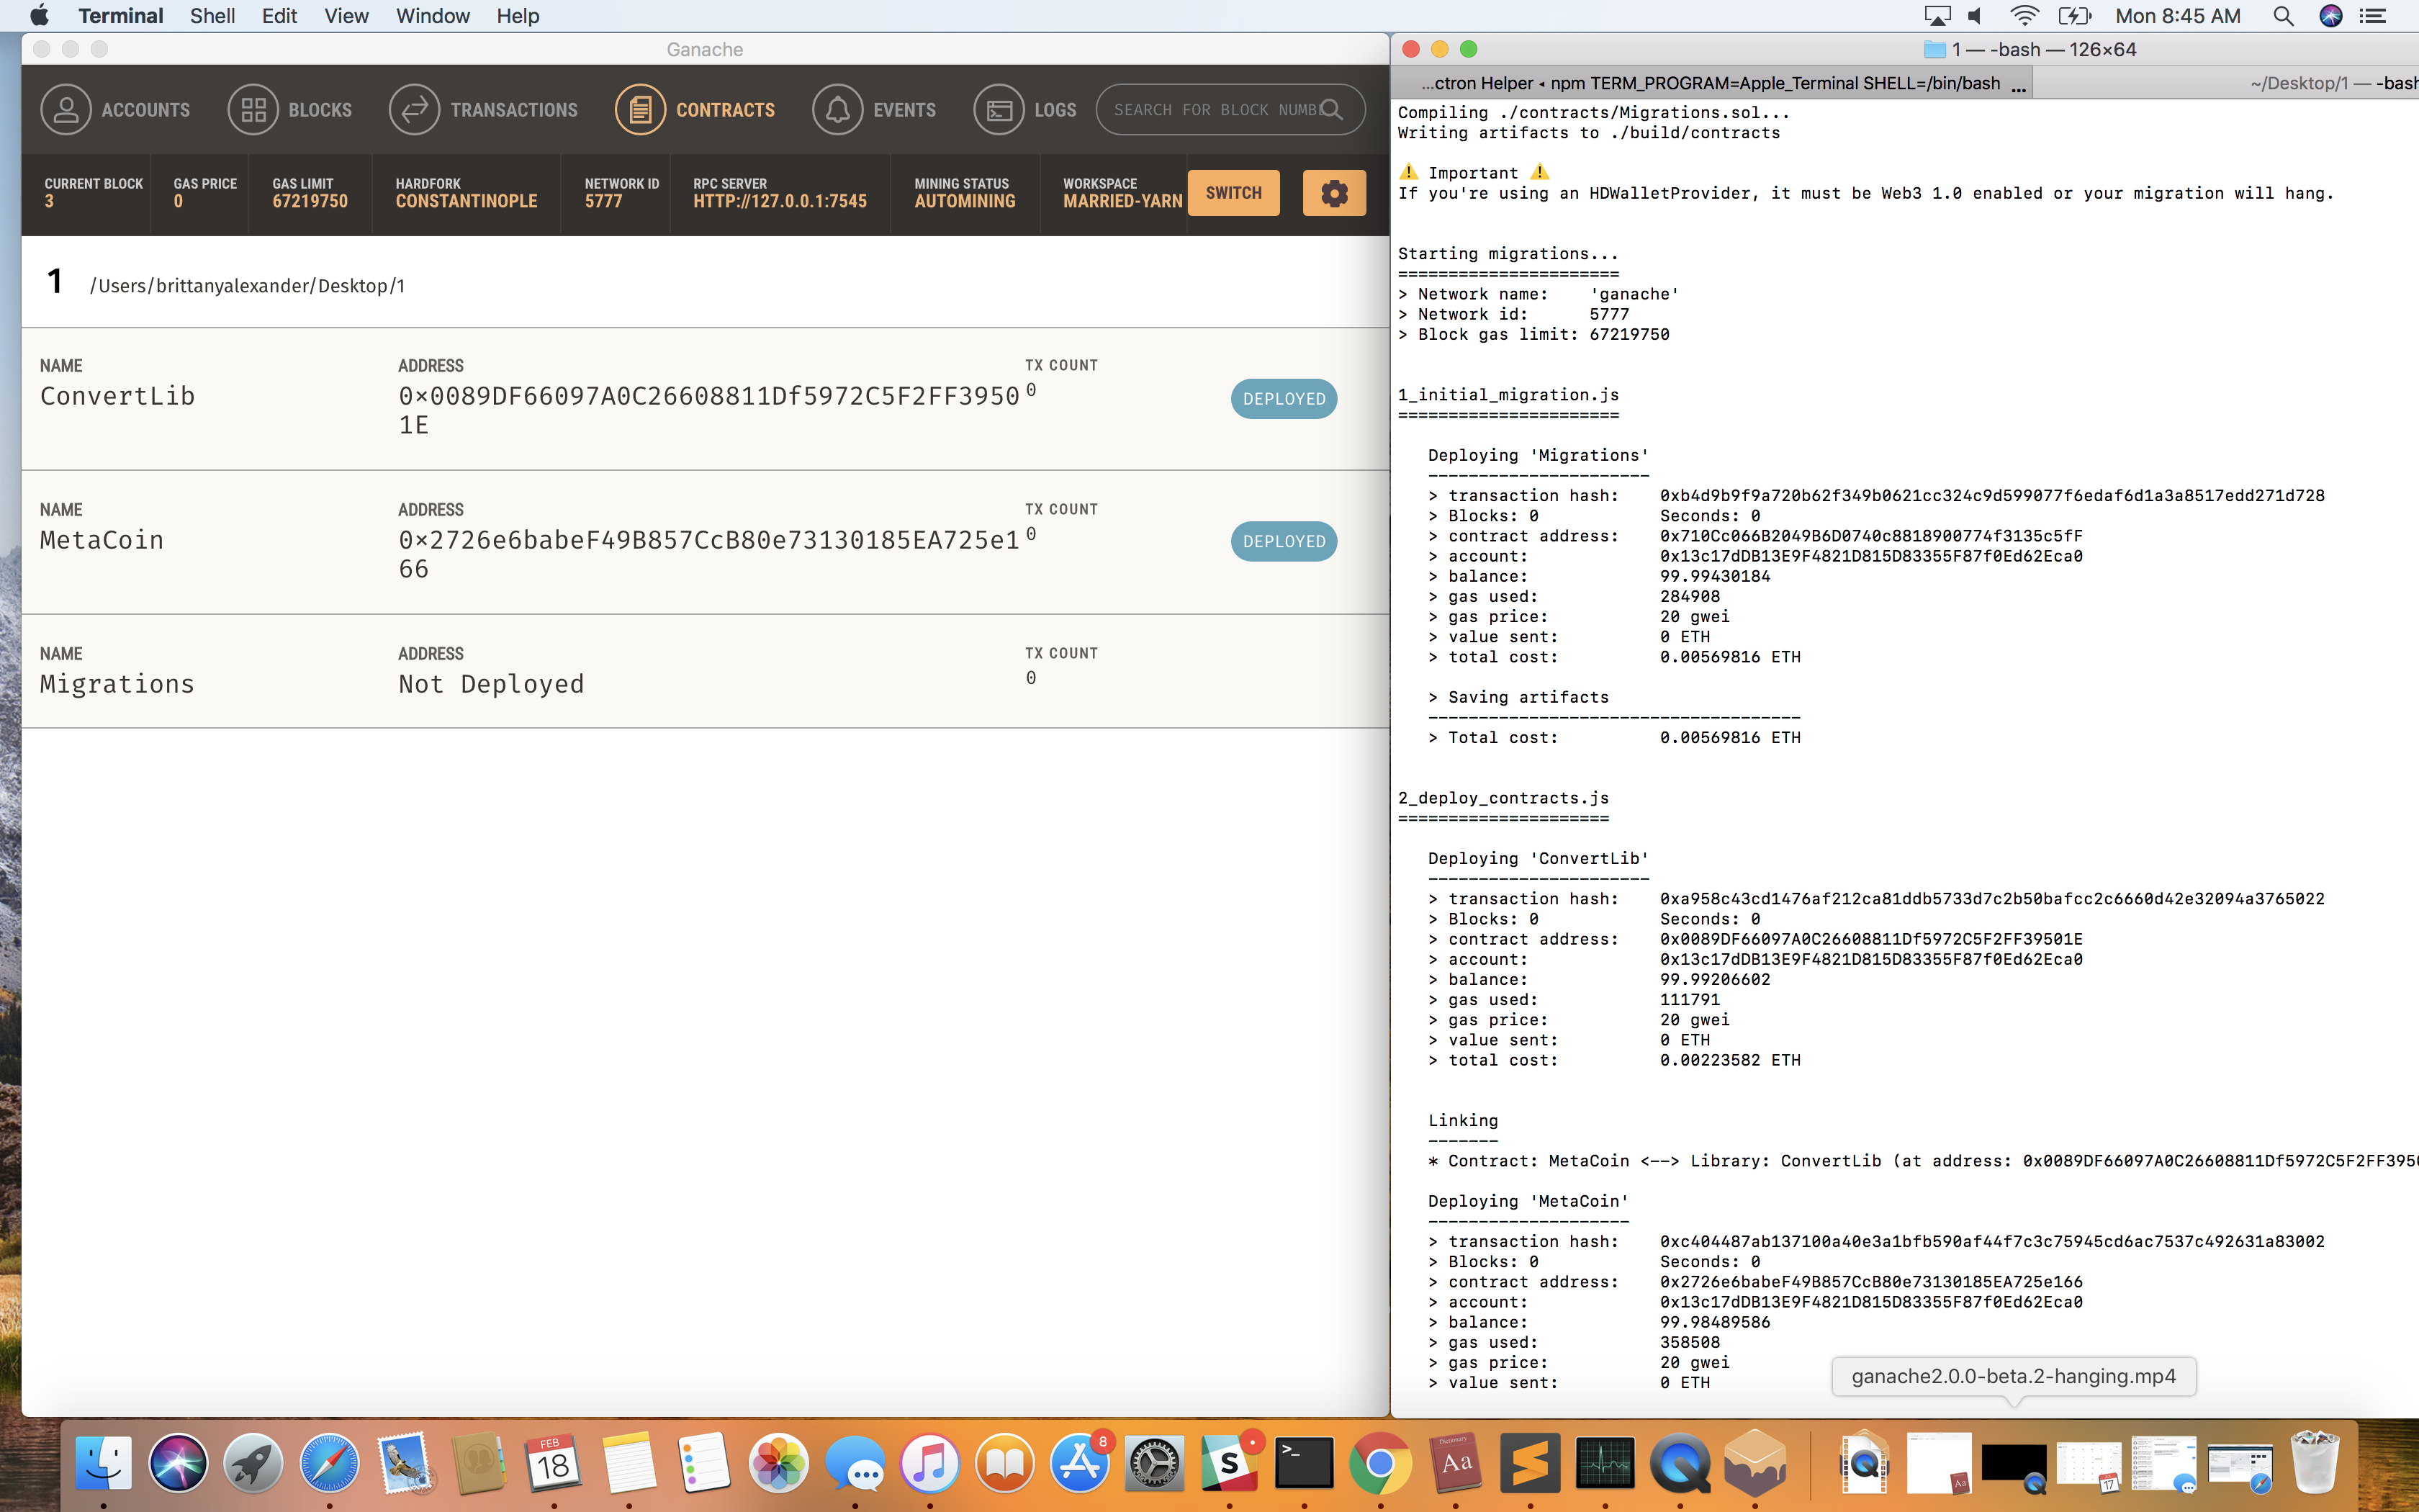Viewport: 2419px width, 1512px height.
Task: Open the Window menu
Action: click(432, 15)
